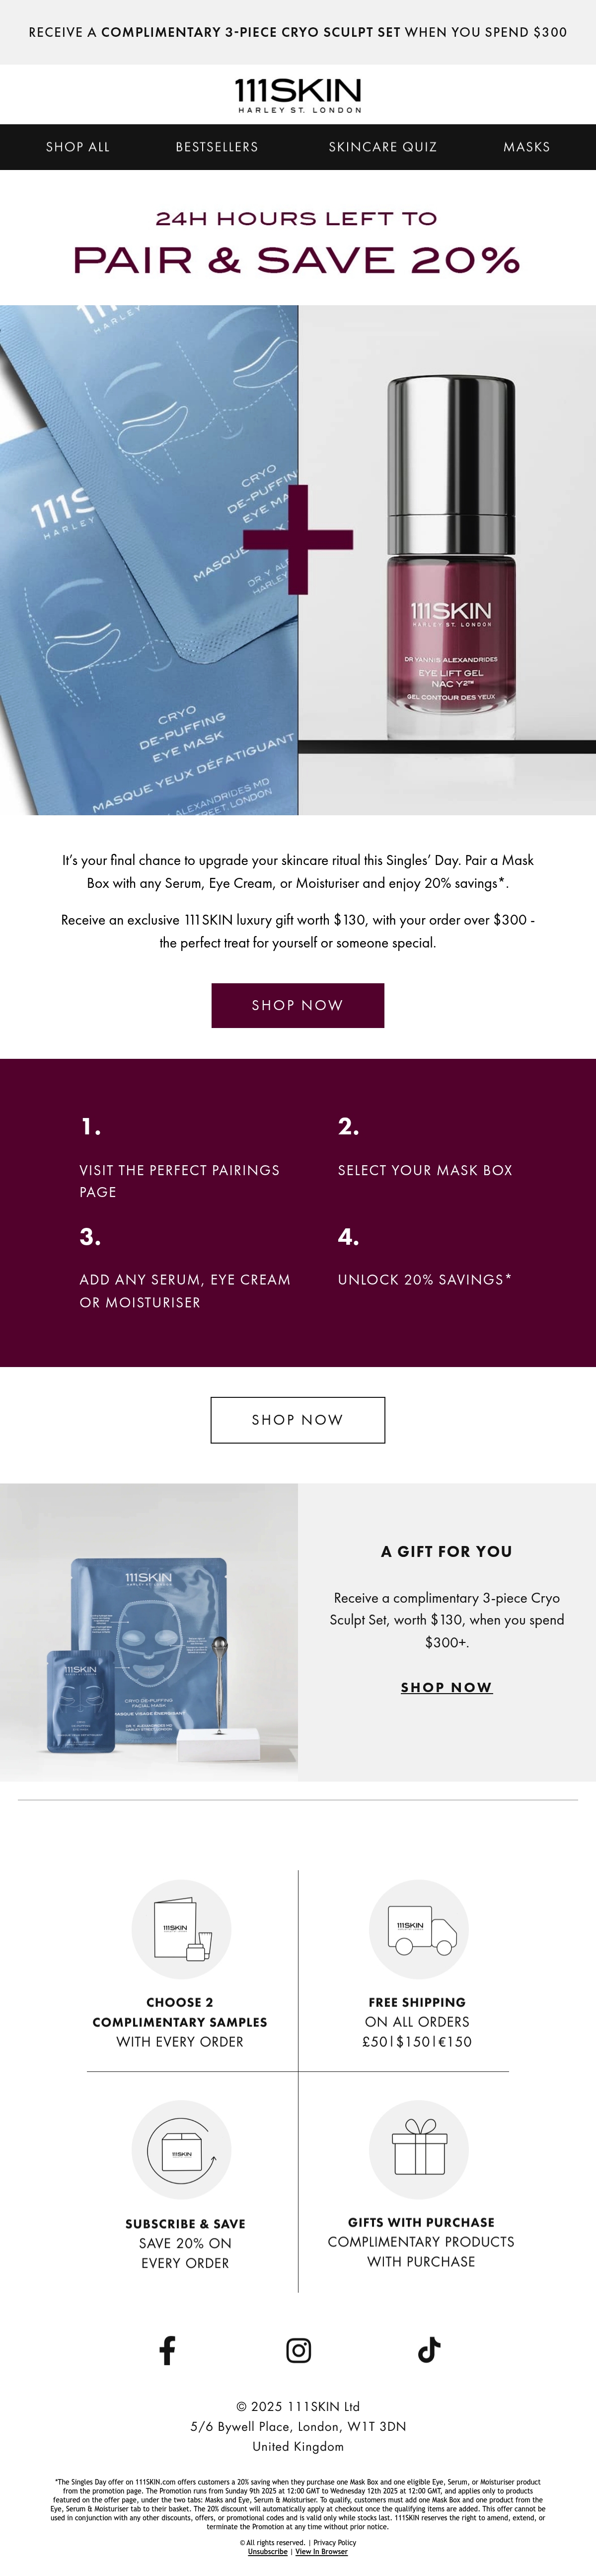Image resolution: width=596 pixels, height=2576 pixels.
Task: Open the Skincare Quiz menu item
Action: [x=382, y=147]
